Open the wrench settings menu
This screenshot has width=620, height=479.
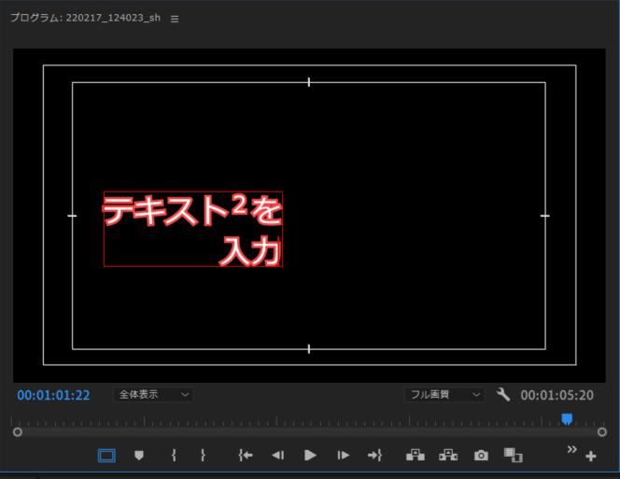(503, 395)
